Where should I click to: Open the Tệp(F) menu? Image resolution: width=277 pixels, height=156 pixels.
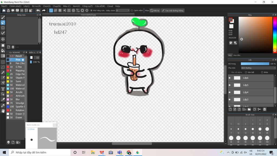(x=4, y=6)
